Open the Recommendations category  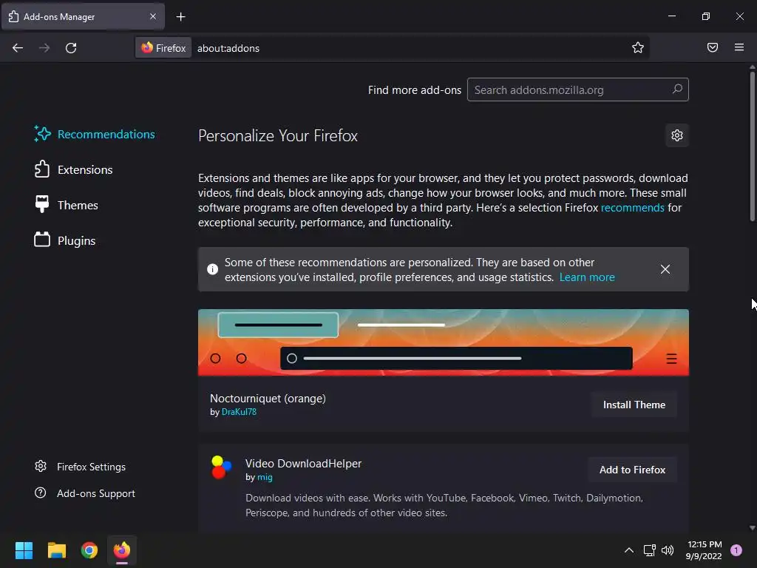(95, 135)
